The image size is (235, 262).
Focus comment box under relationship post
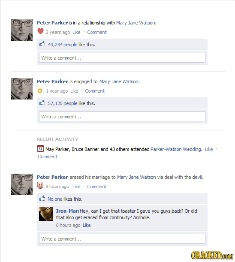point(122,58)
